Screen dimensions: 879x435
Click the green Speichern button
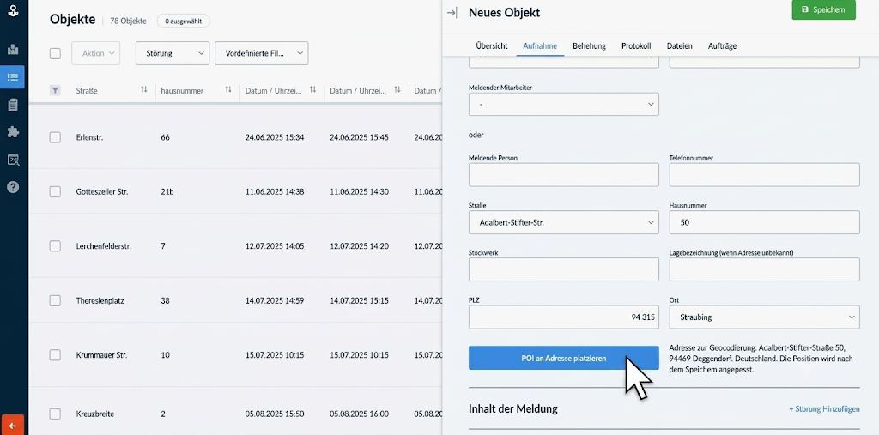(x=824, y=10)
